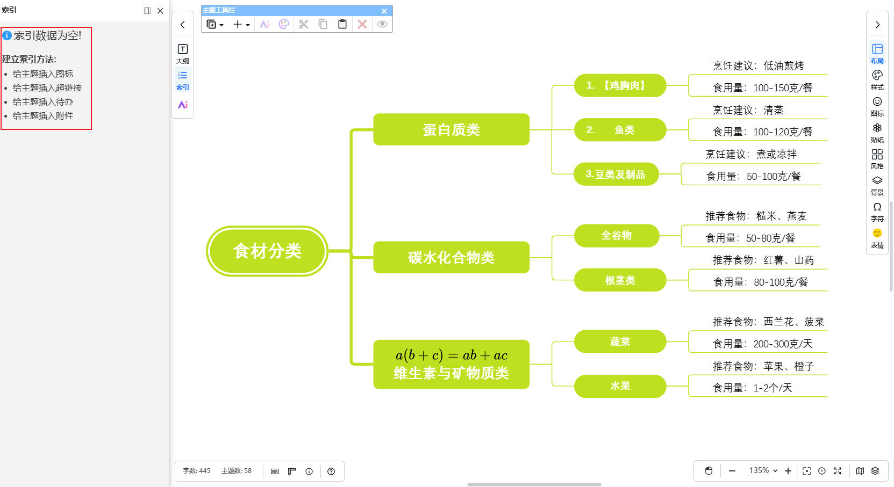This screenshot has width=894, height=487.
Task: Select the 食材分类 root node
Action: click(x=267, y=251)
